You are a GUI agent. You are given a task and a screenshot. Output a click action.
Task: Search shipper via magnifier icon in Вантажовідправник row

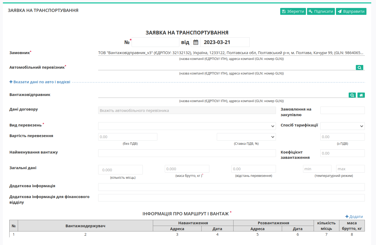[x=352, y=95]
